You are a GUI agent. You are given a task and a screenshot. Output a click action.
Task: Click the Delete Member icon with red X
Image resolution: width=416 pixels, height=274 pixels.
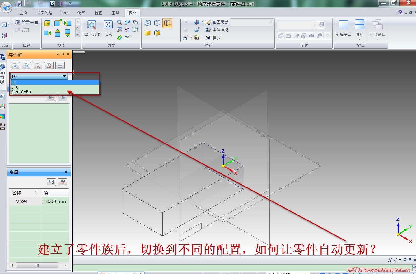pyautogui.click(x=49, y=66)
